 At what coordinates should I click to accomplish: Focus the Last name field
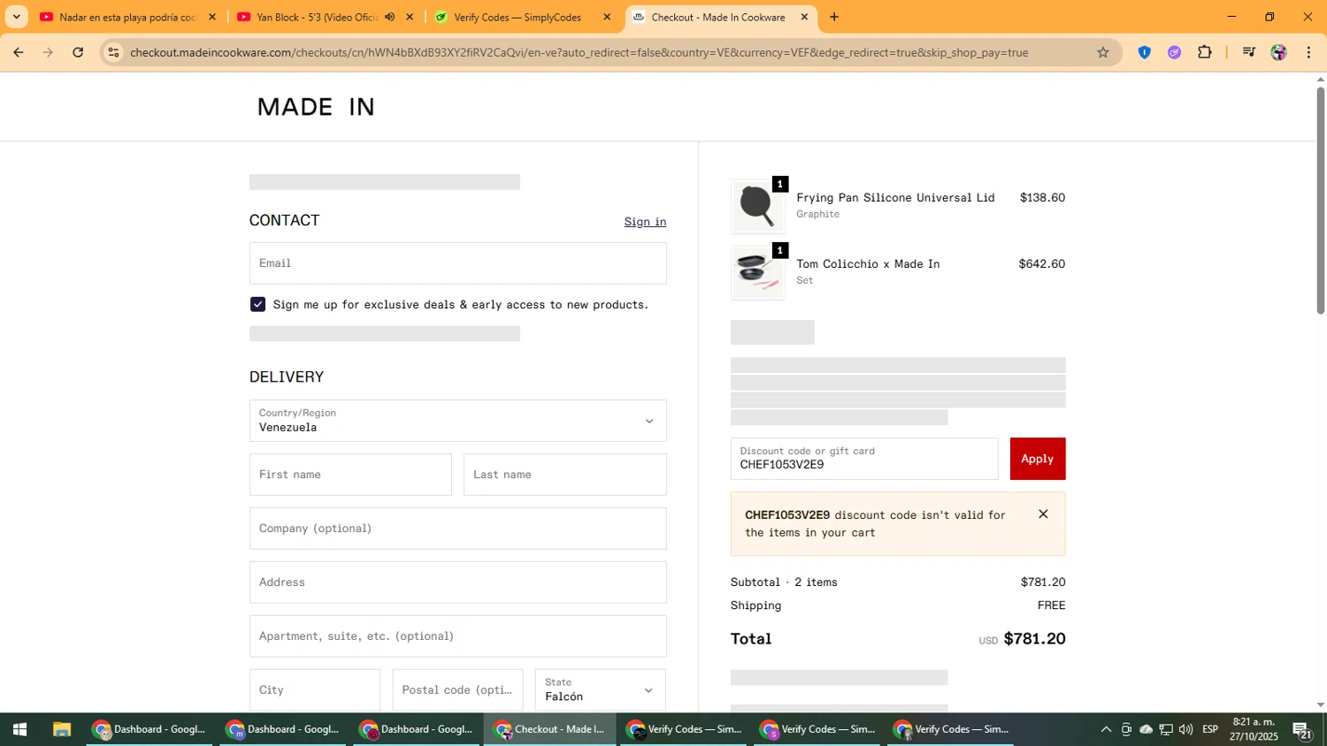pos(564,475)
